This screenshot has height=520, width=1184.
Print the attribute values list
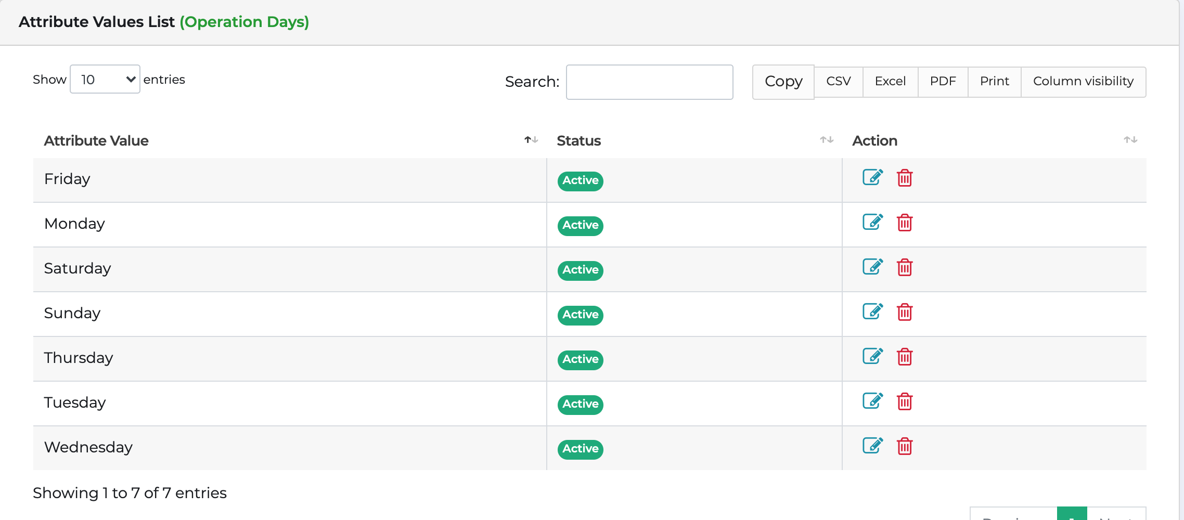994,81
